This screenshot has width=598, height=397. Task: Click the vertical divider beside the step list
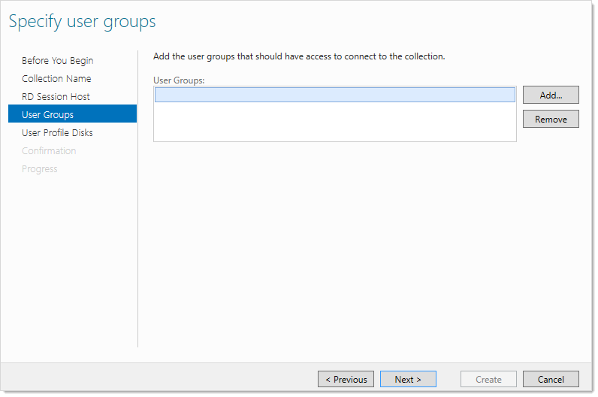137,198
